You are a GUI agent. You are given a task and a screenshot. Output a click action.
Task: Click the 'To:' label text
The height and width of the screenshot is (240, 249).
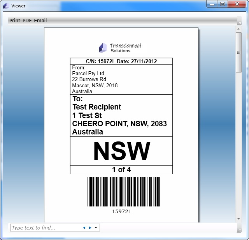click(x=77, y=99)
